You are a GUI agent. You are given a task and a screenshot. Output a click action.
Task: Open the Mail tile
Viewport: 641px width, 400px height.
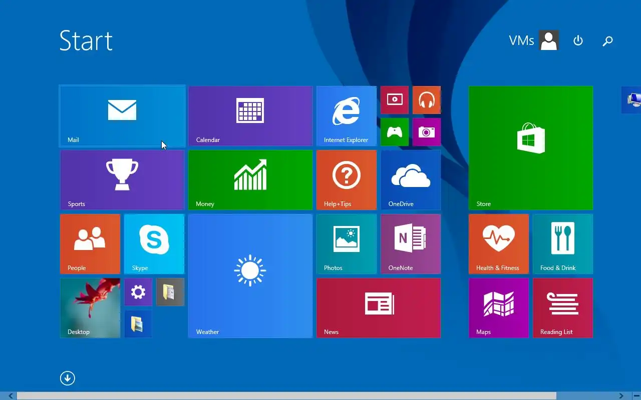click(122, 116)
